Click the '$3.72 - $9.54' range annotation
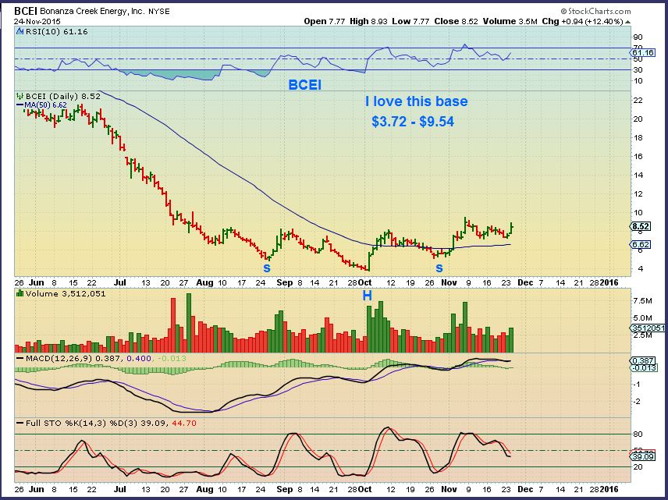Viewport: 668px width, 500px height. click(x=412, y=122)
